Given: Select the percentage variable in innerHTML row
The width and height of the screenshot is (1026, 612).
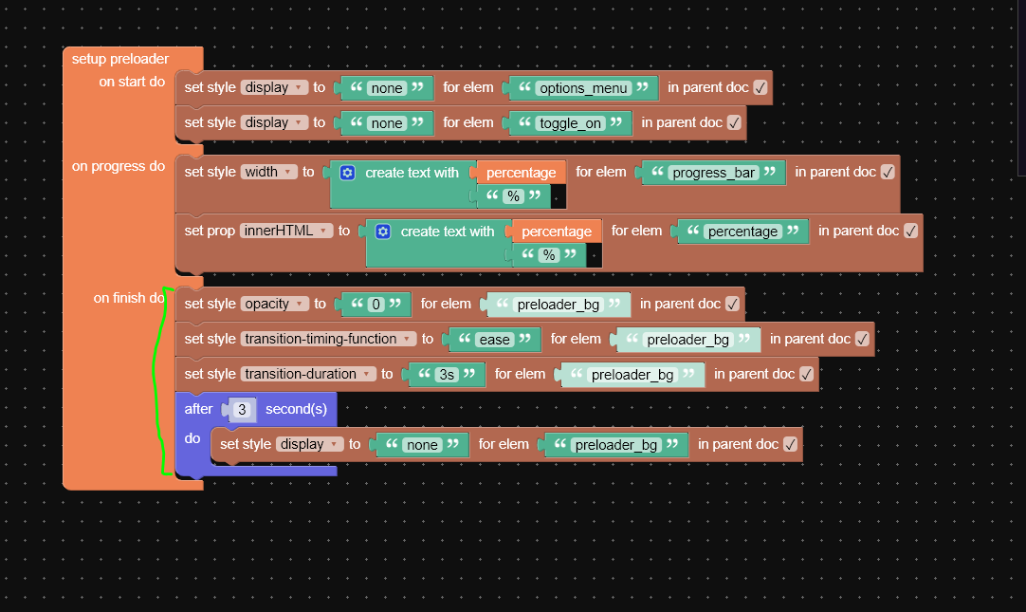Looking at the screenshot, I should [557, 232].
